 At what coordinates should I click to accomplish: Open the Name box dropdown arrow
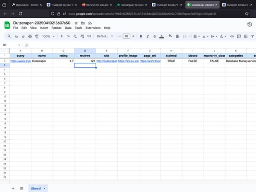19,45
